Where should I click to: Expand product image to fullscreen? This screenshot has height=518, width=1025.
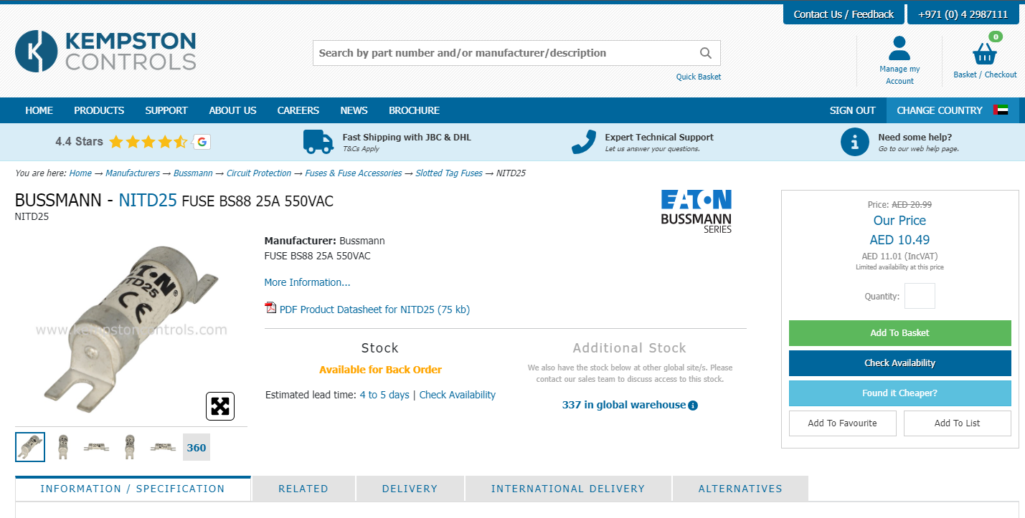click(x=220, y=406)
